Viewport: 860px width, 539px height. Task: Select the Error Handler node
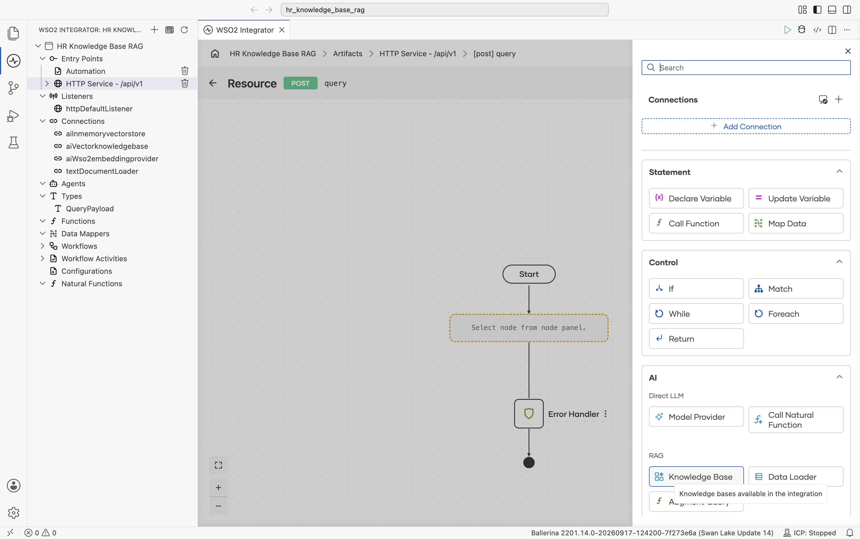coord(529,413)
